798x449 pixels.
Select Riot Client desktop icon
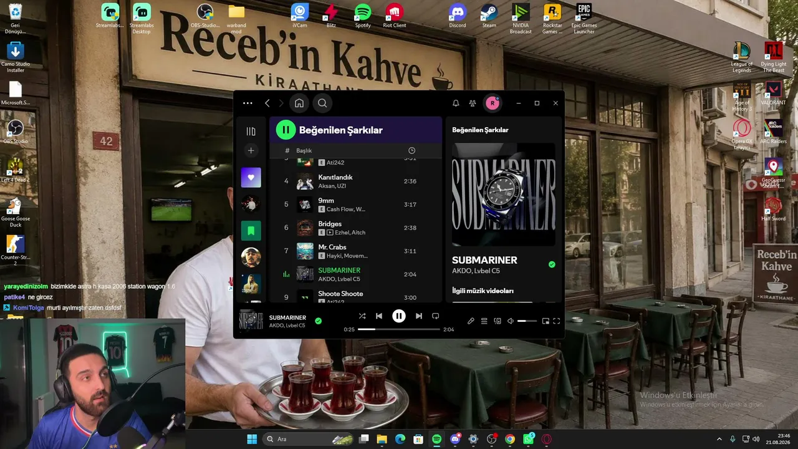[x=394, y=16]
